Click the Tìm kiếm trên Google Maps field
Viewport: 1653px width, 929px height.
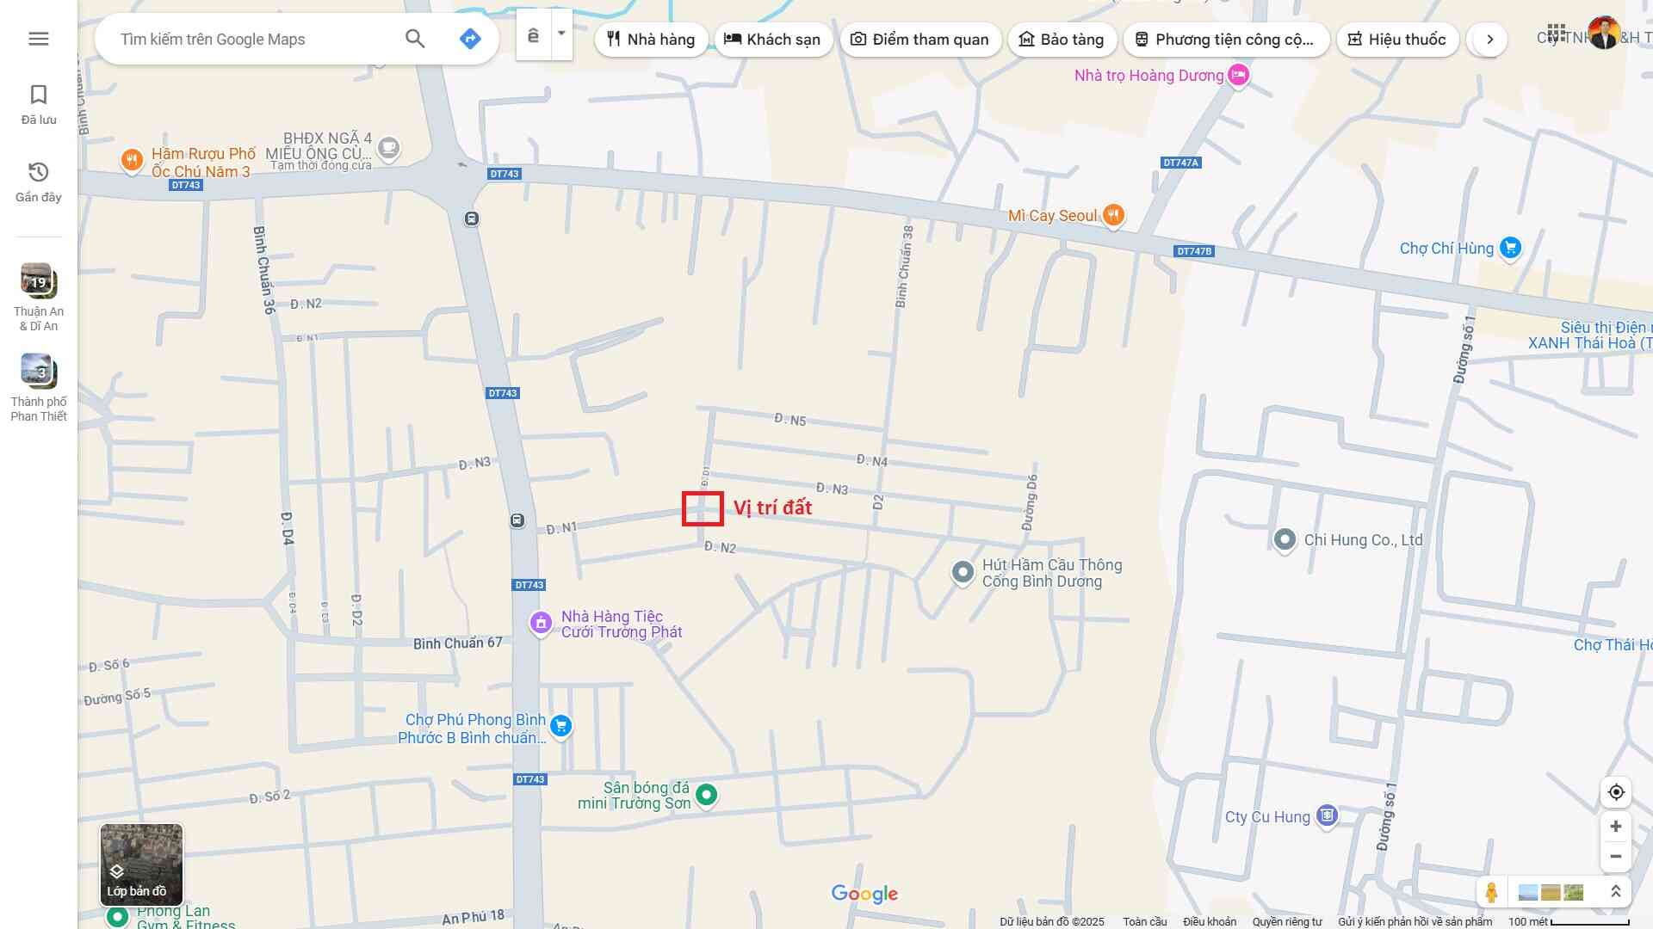(250, 40)
